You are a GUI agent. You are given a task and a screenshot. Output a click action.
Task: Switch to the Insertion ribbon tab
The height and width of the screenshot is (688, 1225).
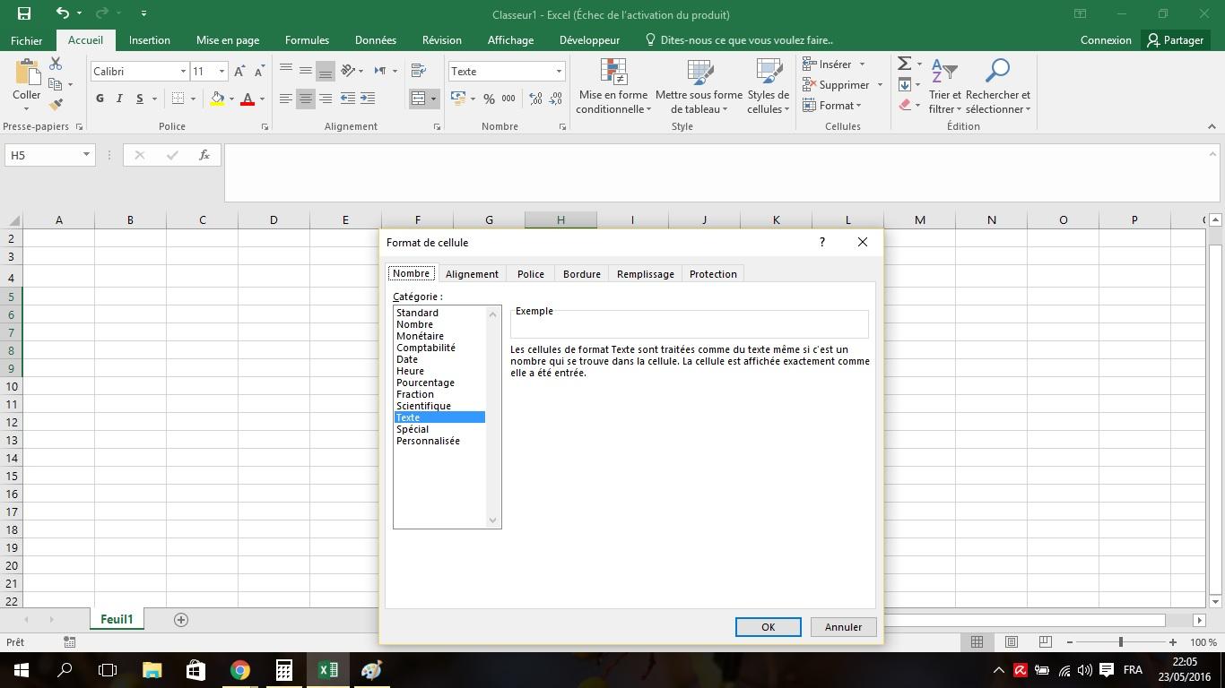pyautogui.click(x=149, y=40)
